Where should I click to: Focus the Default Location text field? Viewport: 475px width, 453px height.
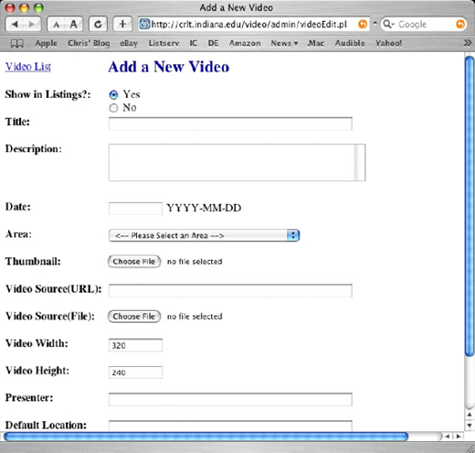230,426
